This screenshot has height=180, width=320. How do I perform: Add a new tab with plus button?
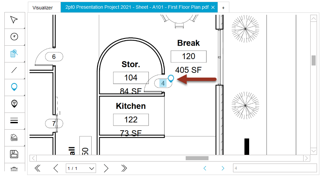point(223,8)
